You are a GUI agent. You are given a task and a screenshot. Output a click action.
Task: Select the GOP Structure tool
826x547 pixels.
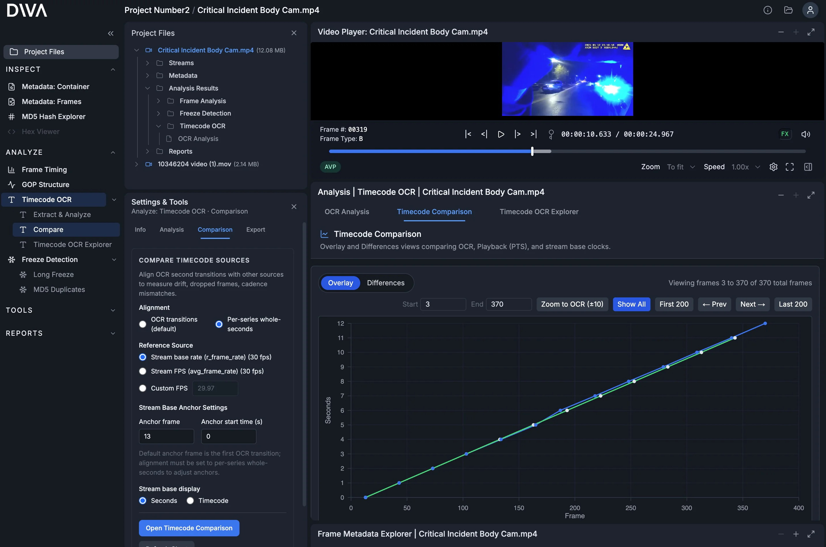[x=45, y=184]
